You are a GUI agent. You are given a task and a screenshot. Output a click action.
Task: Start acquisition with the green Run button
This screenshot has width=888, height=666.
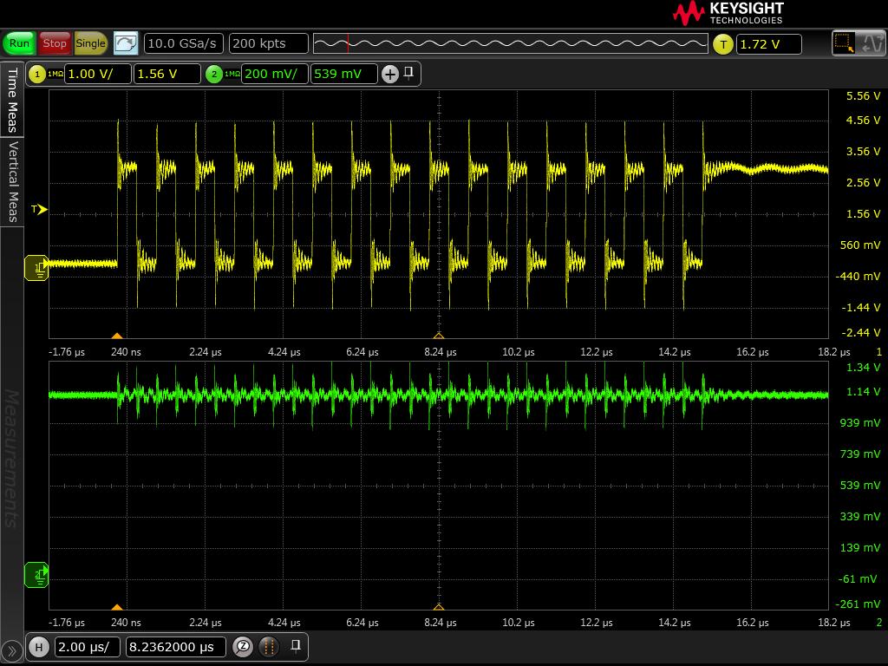point(19,43)
